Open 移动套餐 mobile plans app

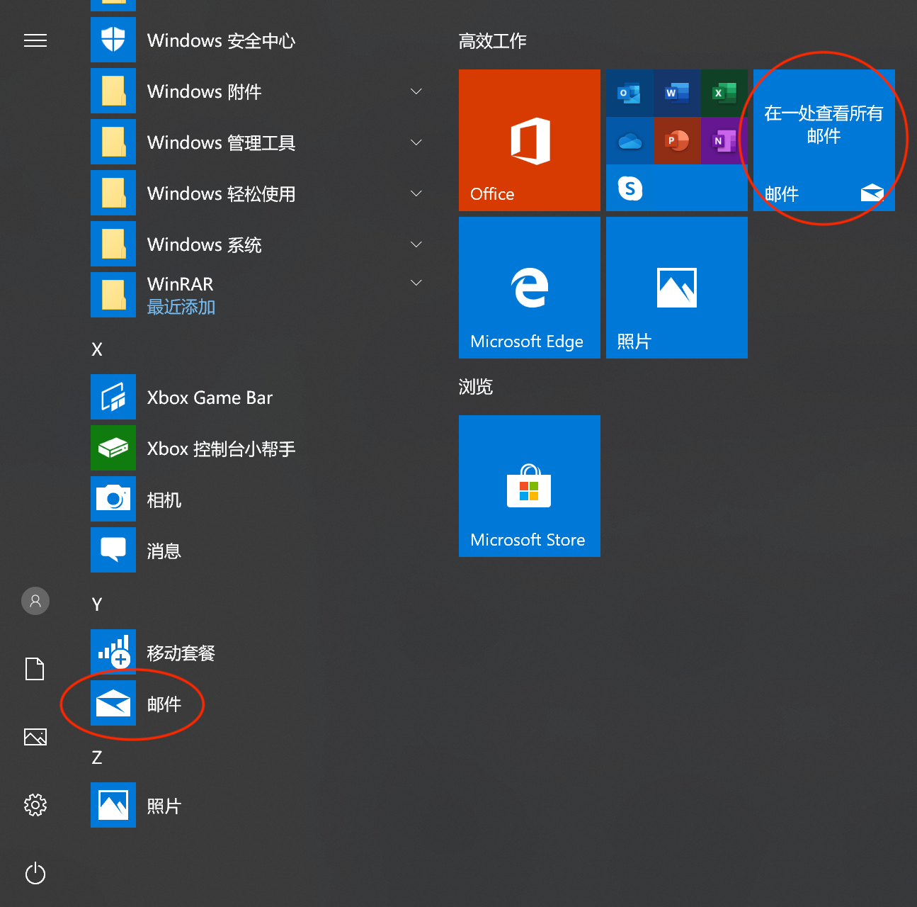click(181, 653)
